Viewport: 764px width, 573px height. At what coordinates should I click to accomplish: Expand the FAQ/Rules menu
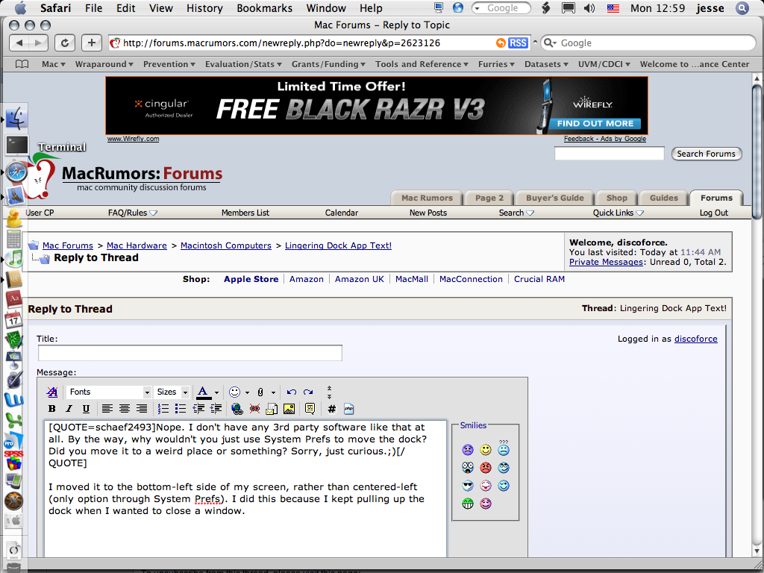point(133,213)
